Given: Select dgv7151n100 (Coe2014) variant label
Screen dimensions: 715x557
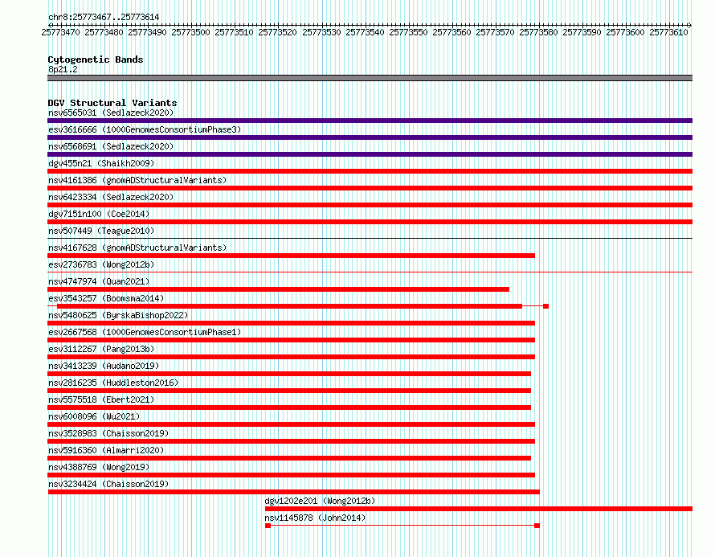Looking at the screenshot, I should pos(99,214).
